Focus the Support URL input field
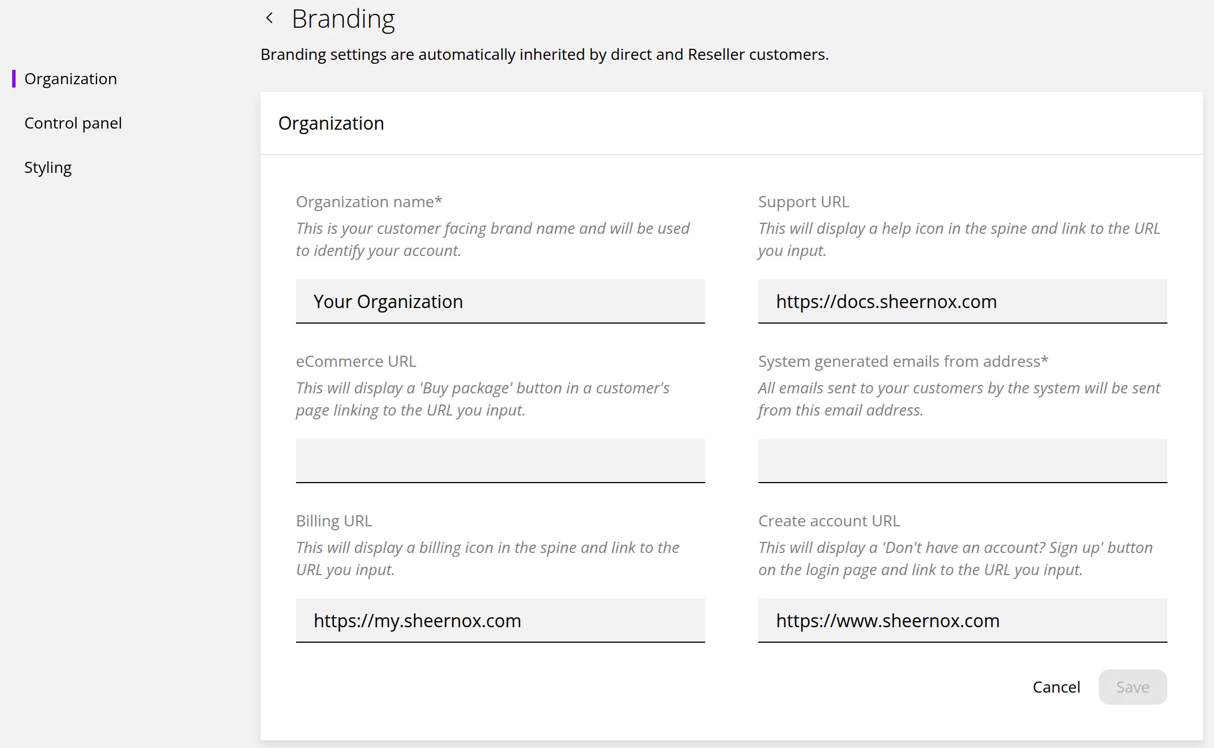 [x=962, y=301]
